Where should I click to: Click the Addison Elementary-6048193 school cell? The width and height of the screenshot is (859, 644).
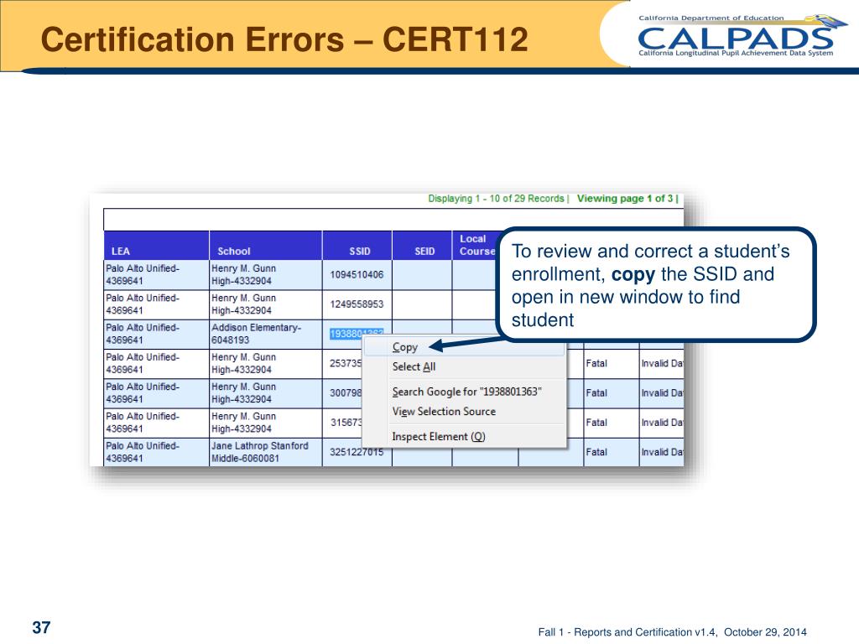click(266, 334)
